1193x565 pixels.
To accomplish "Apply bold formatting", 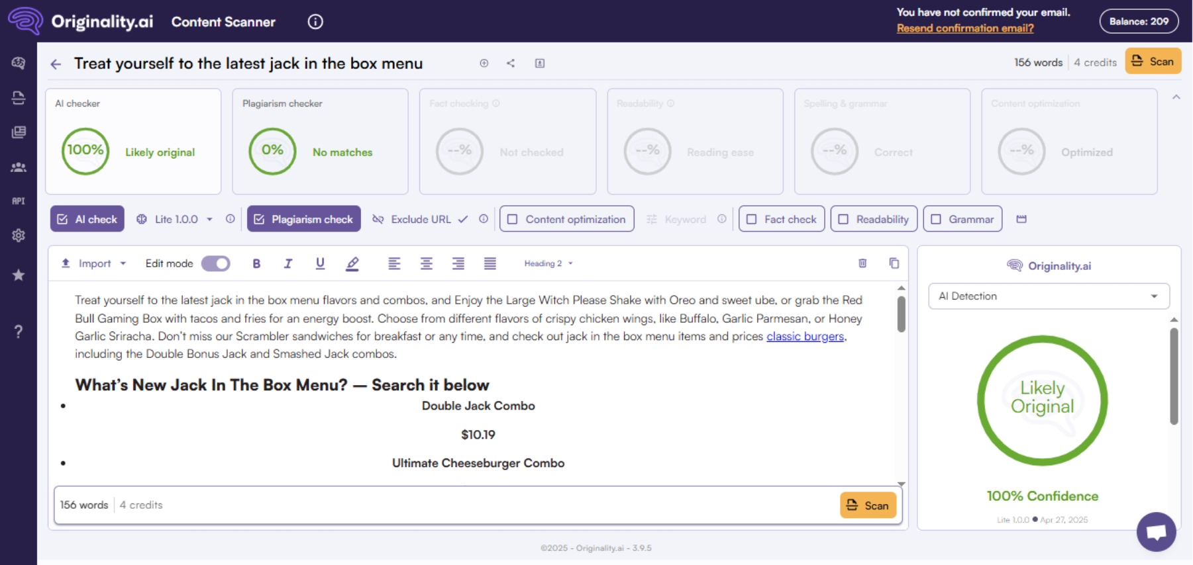I will point(256,263).
